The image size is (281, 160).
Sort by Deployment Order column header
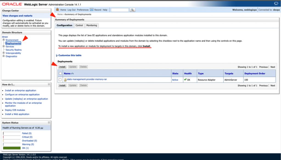255,73
